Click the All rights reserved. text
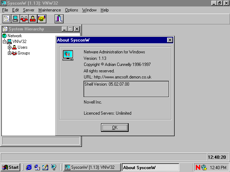230x172 pixels. [x=99, y=71]
